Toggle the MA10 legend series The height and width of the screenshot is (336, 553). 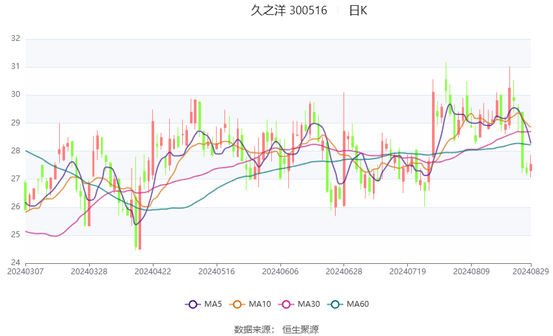click(250, 304)
